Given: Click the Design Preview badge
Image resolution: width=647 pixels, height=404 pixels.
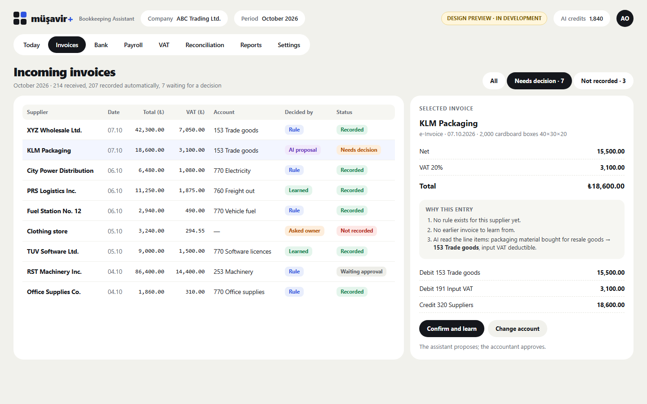Looking at the screenshot, I should pos(494,18).
